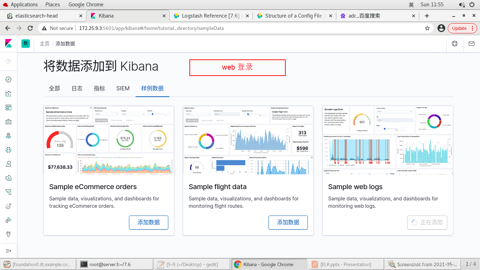The image size is (480, 270).
Task: Open Metrics from the Kibana sidebar
Action: [x=8, y=164]
